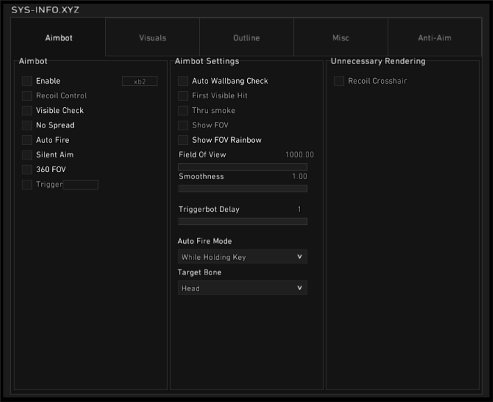Go to the Misc tab
493x402 pixels.
[341, 38]
